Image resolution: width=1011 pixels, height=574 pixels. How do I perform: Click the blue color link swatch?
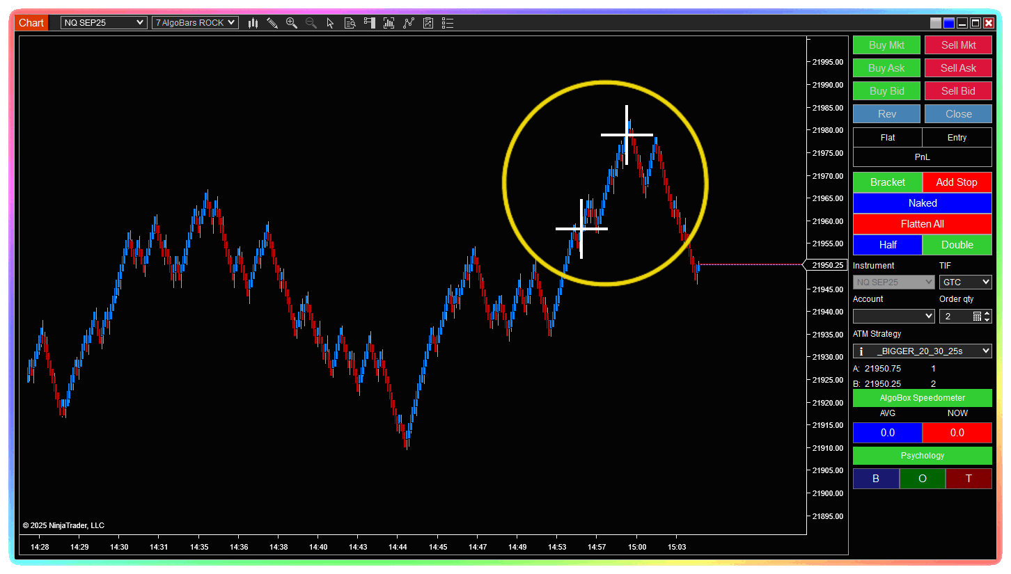pos(949,23)
